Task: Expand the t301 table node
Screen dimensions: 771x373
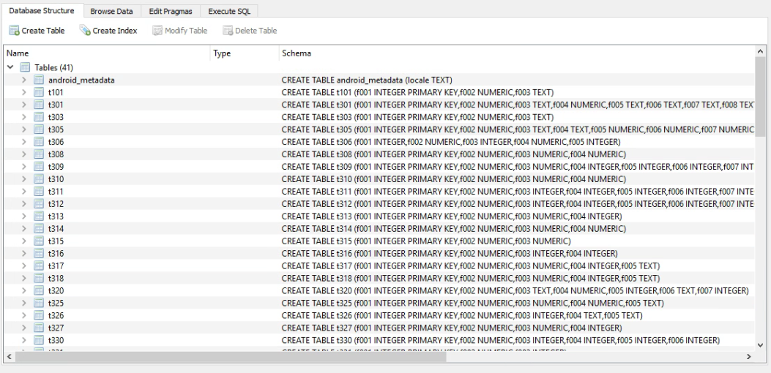Action: point(24,105)
